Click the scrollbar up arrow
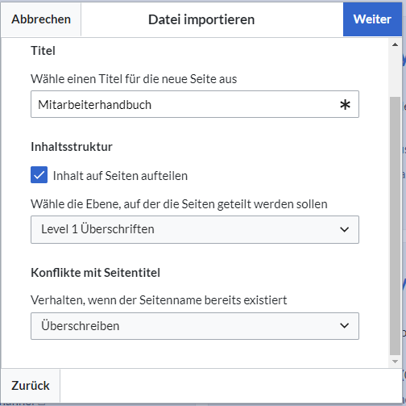 point(395,44)
